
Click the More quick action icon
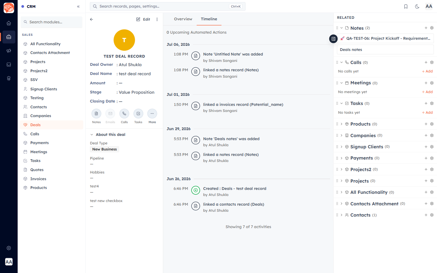[152, 114]
